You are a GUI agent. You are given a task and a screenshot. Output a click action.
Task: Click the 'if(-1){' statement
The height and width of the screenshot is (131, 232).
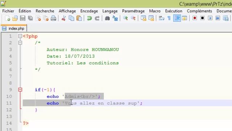(45, 90)
